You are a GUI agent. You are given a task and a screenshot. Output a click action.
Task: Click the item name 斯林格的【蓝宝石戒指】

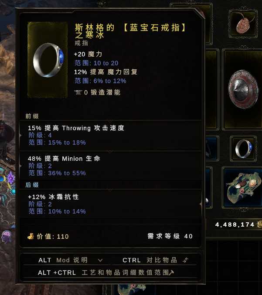pos(130,27)
